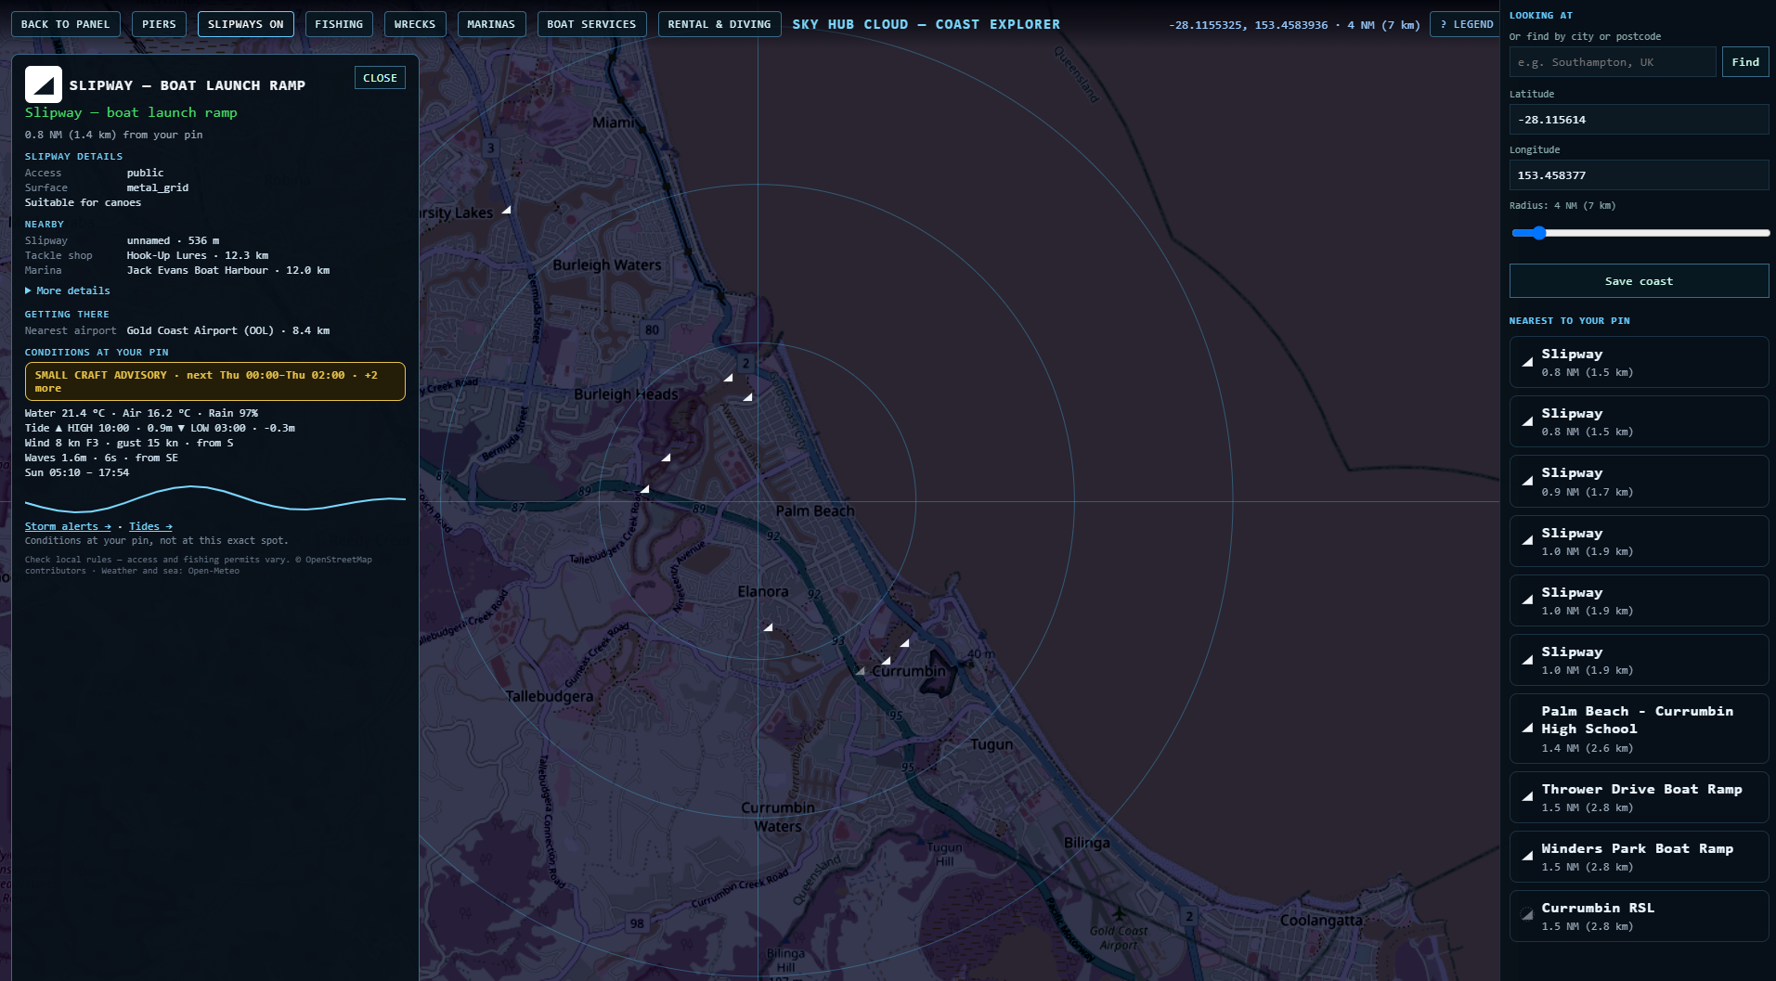Click grey slipway marker left of Currumbin label
The height and width of the screenshot is (981, 1776).
click(x=860, y=670)
